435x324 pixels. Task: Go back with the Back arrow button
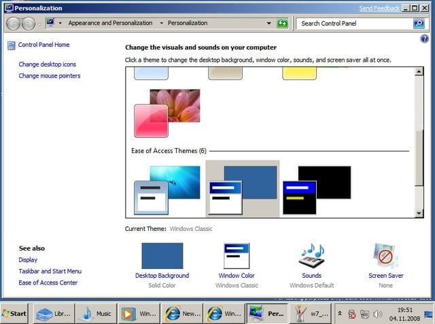click(13, 24)
